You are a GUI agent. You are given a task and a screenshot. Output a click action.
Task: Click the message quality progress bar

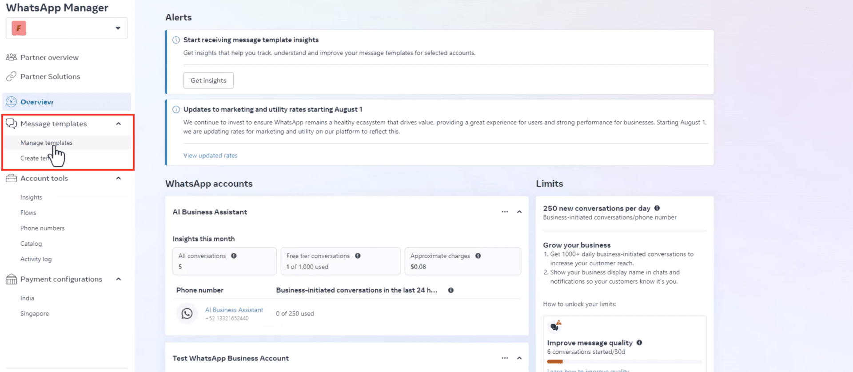(624, 362)
